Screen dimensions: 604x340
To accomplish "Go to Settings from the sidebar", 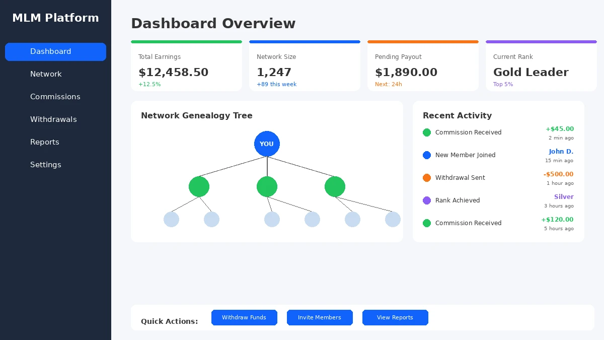I will point(45,165).
